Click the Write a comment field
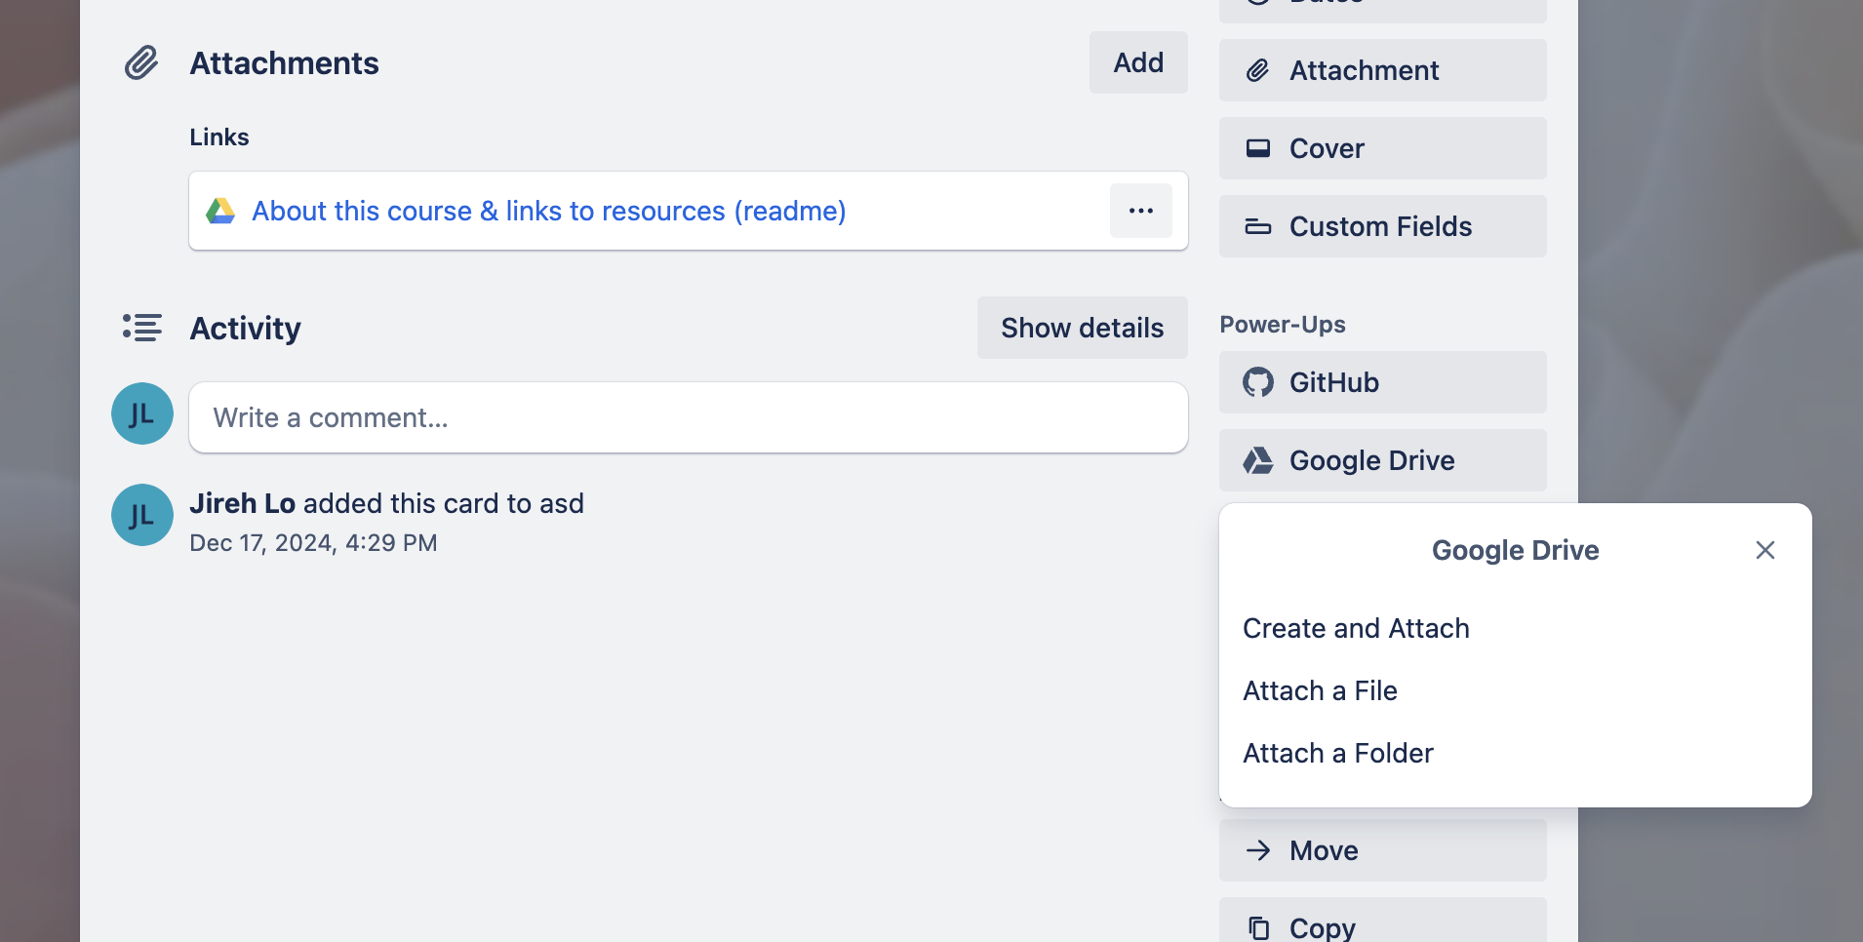The width and height of the screenshot is (1863, 942). 687,417
